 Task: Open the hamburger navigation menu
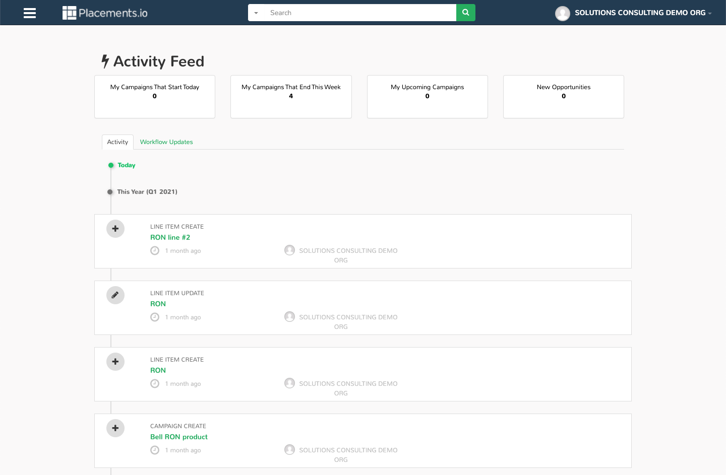click(x=30, y=13)
